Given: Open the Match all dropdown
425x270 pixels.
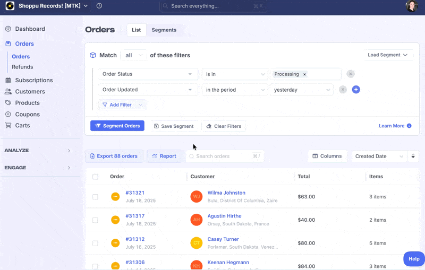Looking at the screenshot, I should point(134,55).
